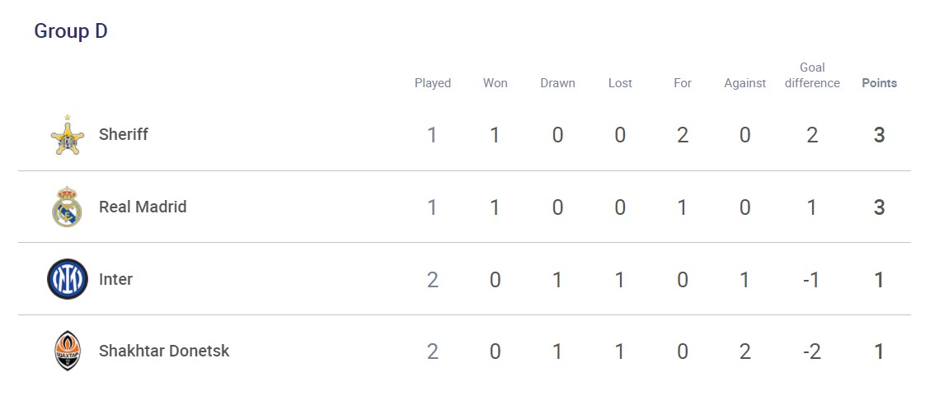The image size is (930, 405).
Task: Click Shakhtar Donetsk's goal difference of -2
Action: pos(811,351)
